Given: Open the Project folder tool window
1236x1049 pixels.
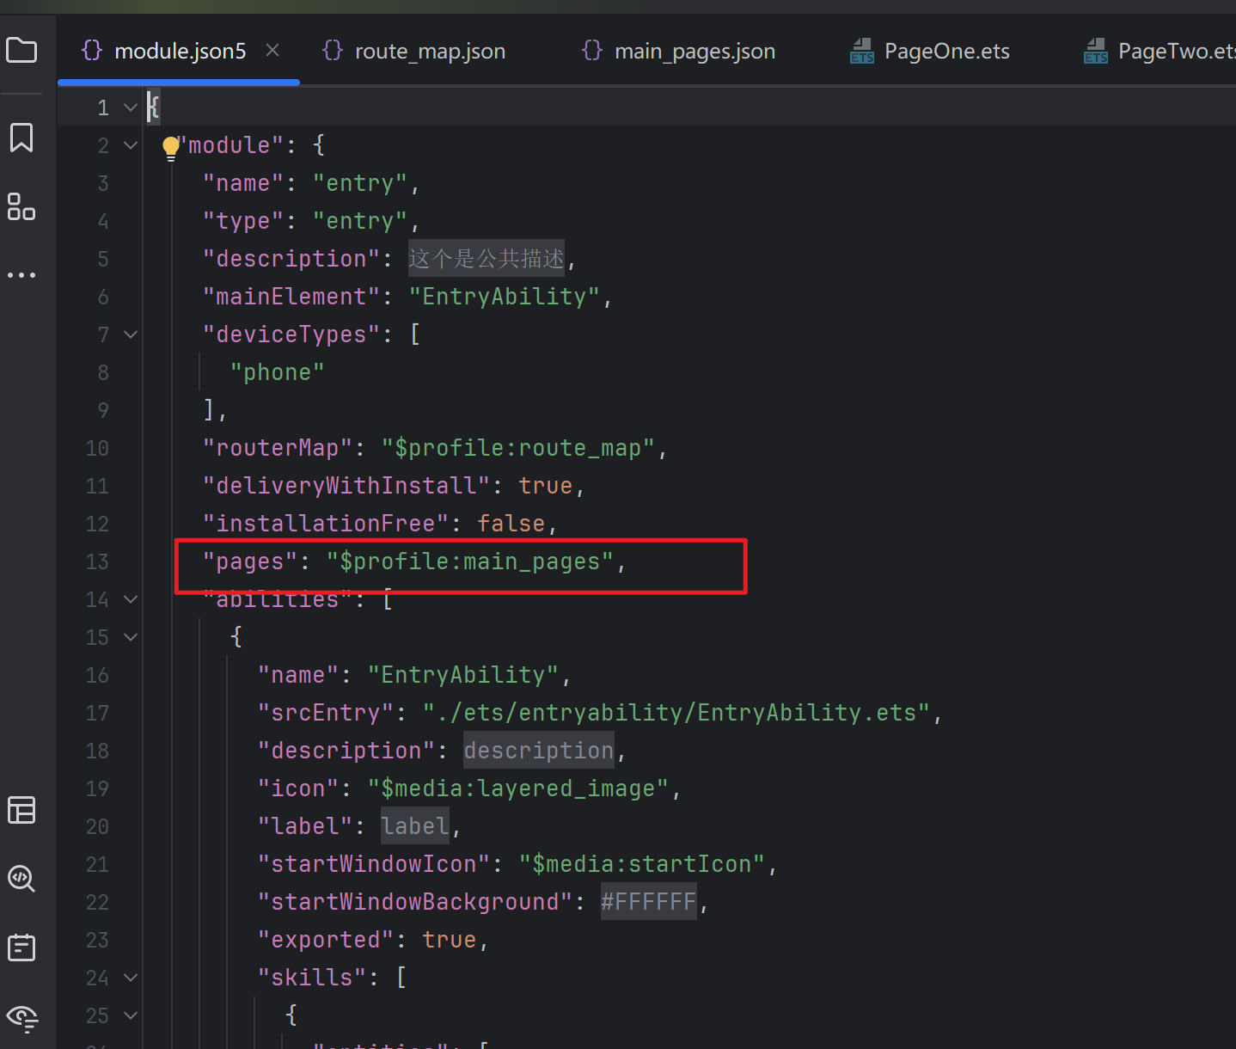Looking at the screenshot, I should 21,51.
